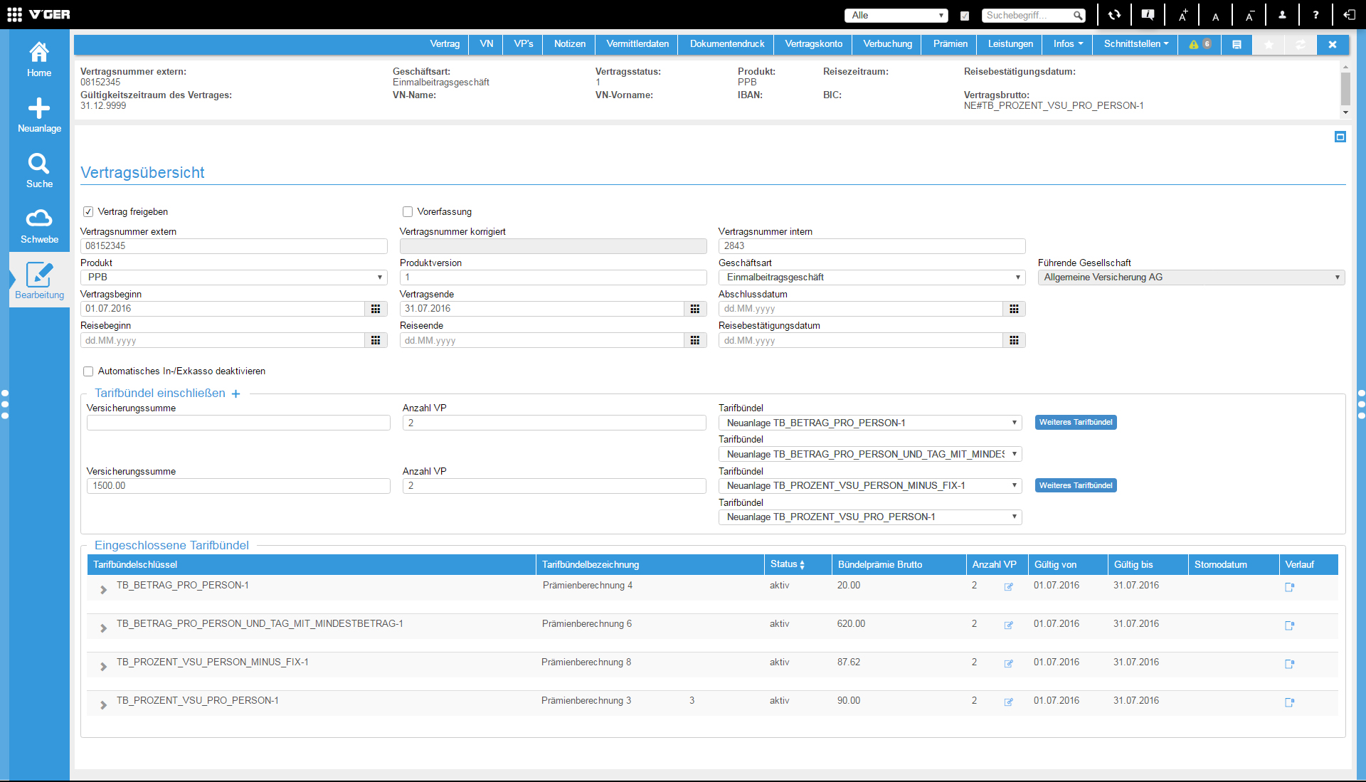Expand TB_BETRAG_PRO_PERSON_UND_TAG_MIT_MINDESTBETRAG-1 row
Viewport: 1366px width, 782px height.
(x=103, y=628)
